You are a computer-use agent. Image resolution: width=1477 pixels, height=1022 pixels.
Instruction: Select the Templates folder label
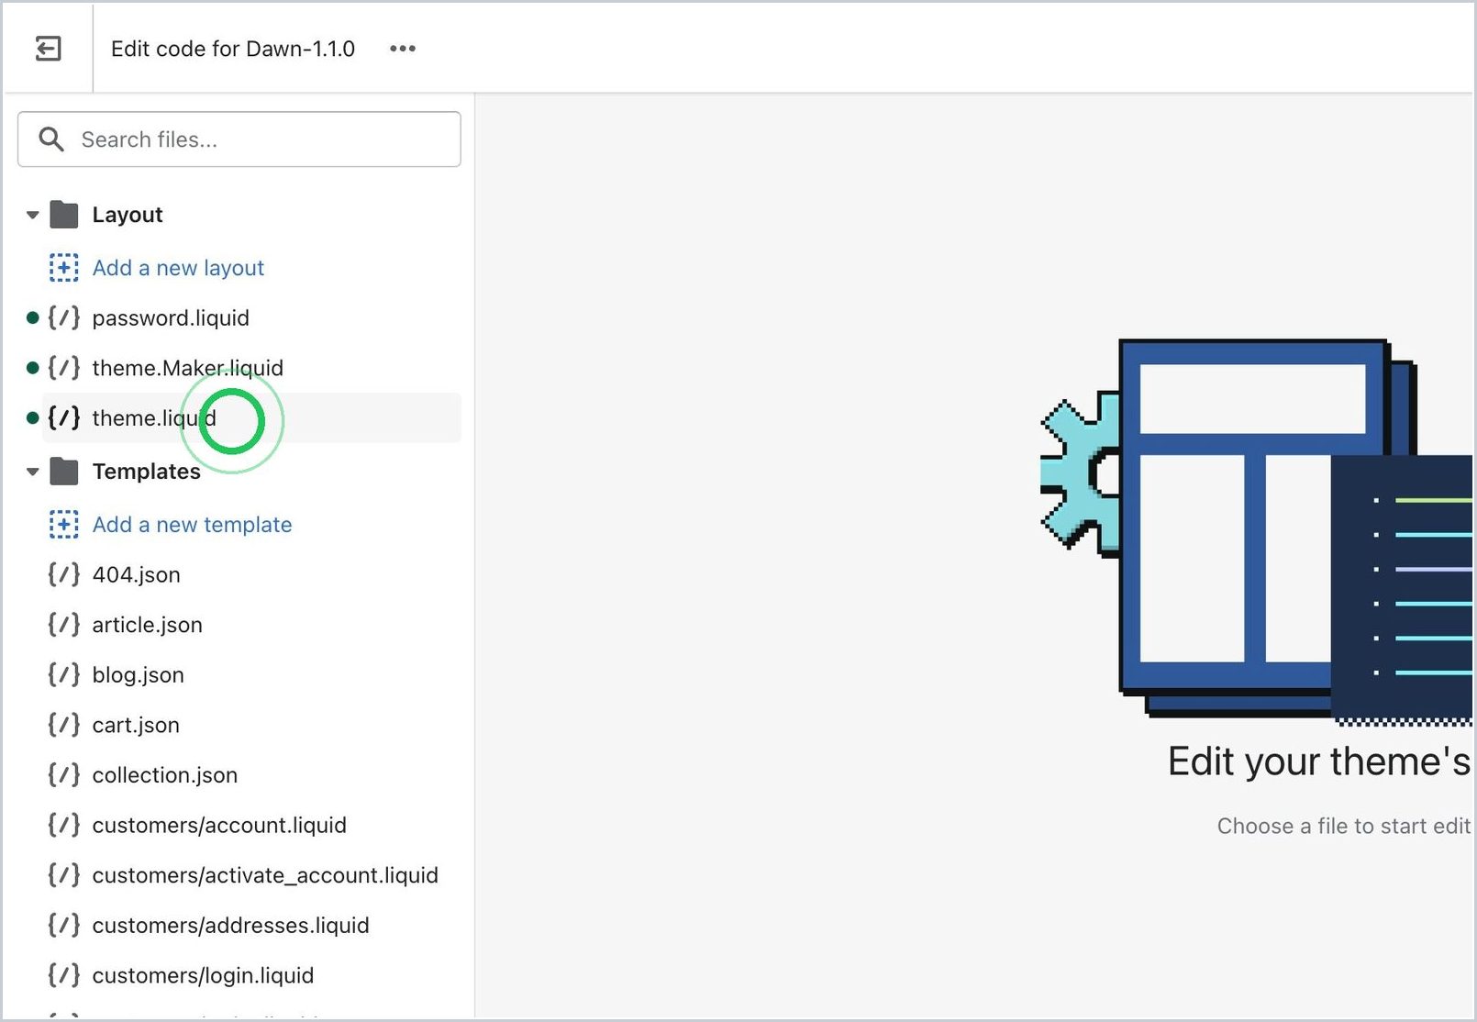(x=147, y=472)
